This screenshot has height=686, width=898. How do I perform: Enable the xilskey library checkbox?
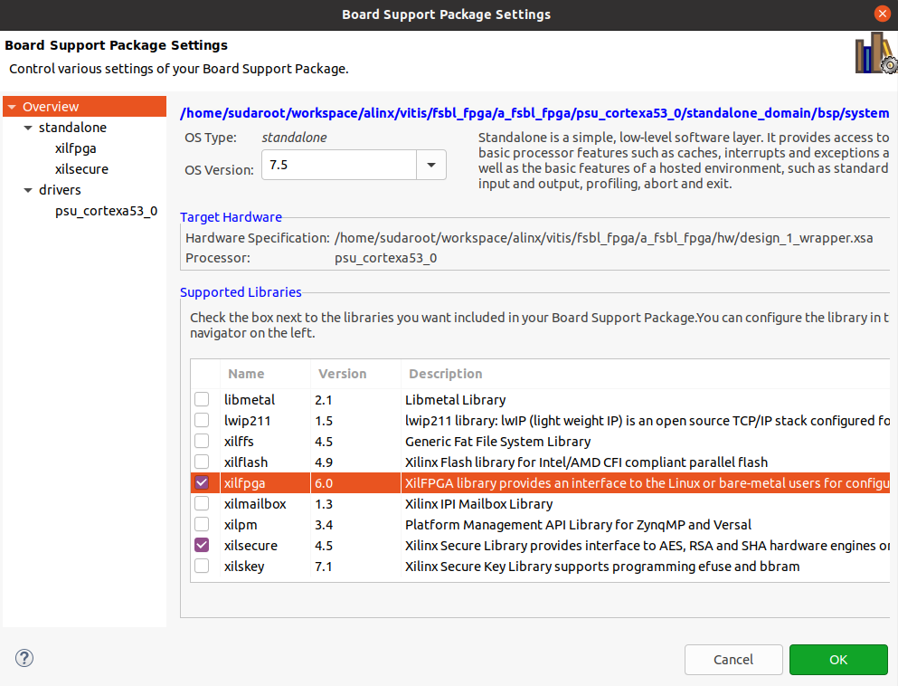point(202,566)
